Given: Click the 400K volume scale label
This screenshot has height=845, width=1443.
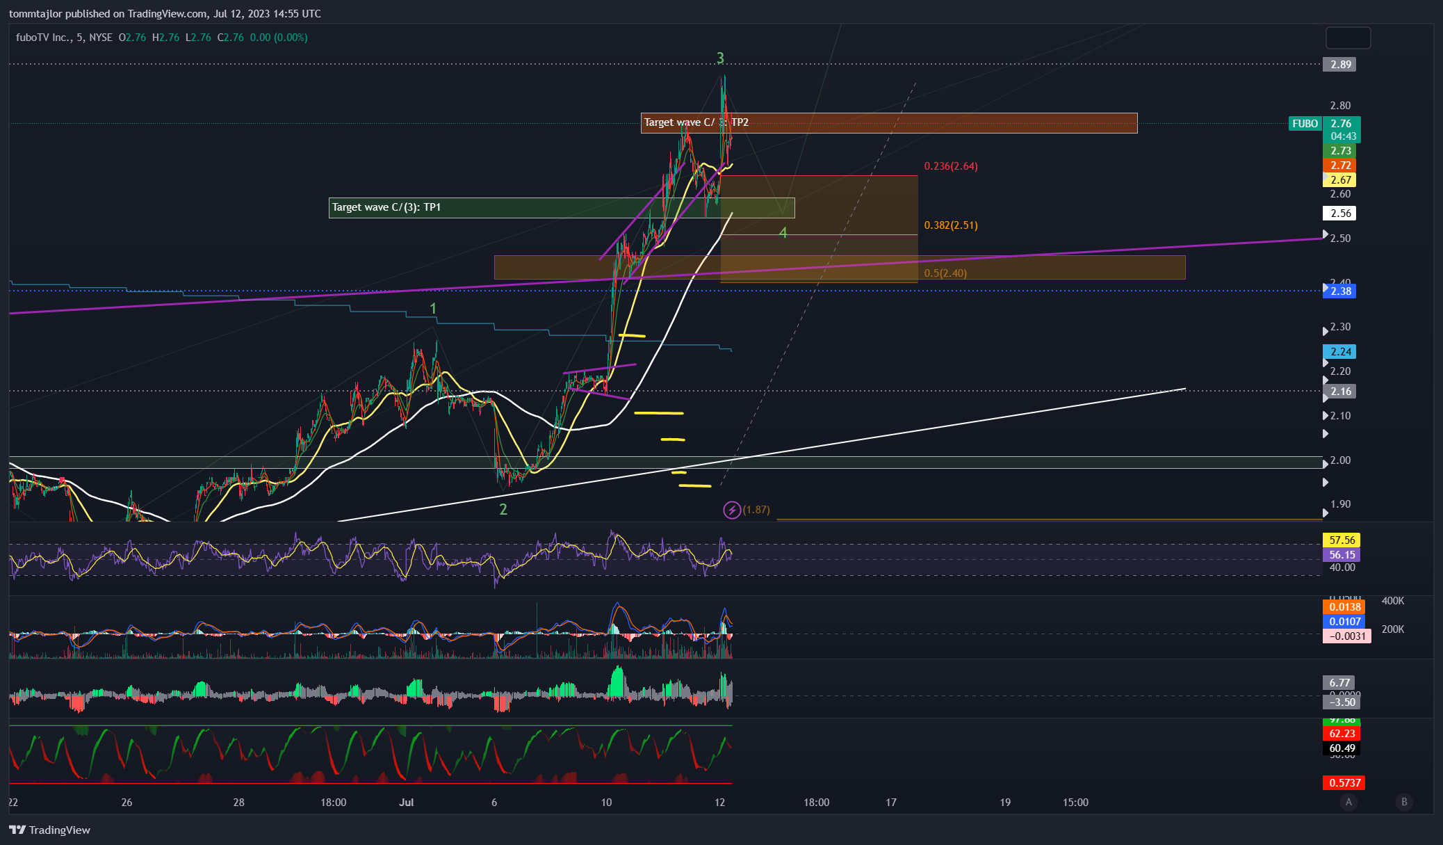Looking at the screenshot, I should tap(1393, 601).
